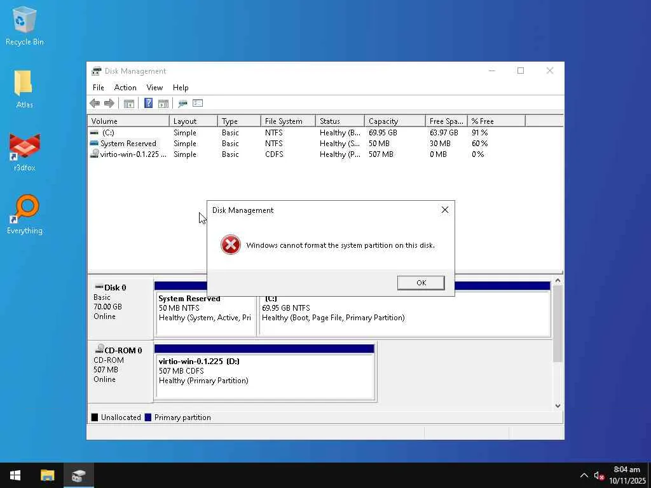Open the File menu
The image size is (651, 488).
click(x=99, y=88)
